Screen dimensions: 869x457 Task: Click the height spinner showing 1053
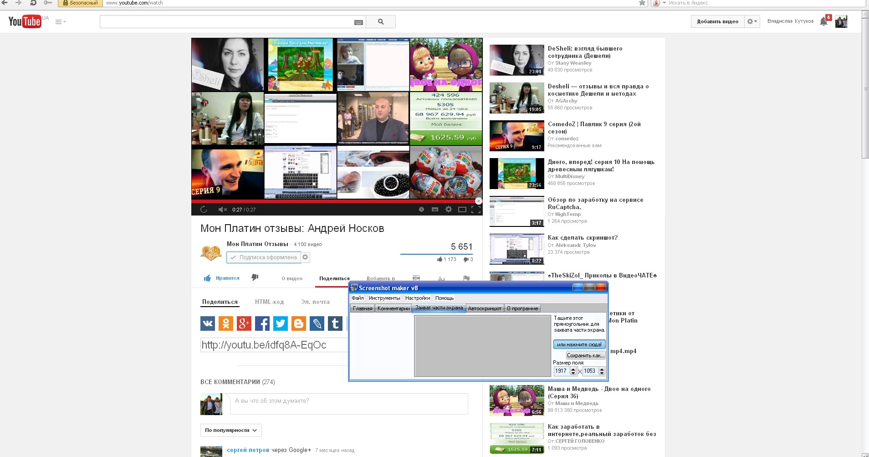pyautogui.click(x=594, y=371)
